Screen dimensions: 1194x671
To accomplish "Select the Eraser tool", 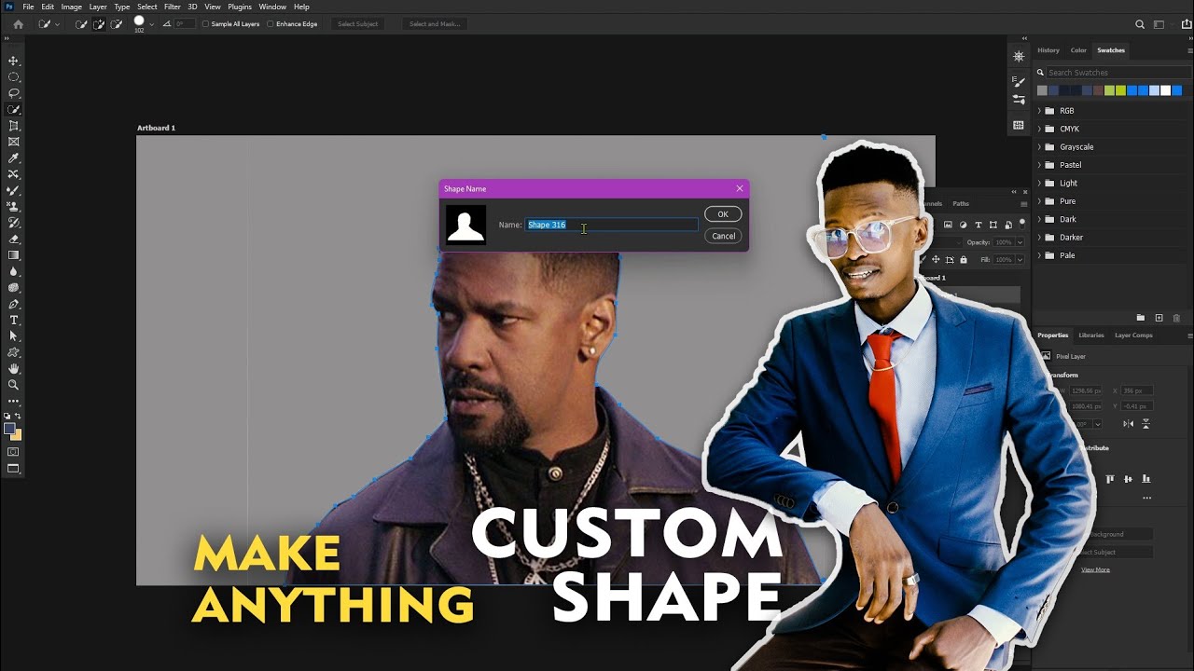I will pos(13,240).
